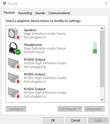The width and height of the screenshot is (110, 124).
Task: Close the Sound dialog window
Action: pos(106,3)
